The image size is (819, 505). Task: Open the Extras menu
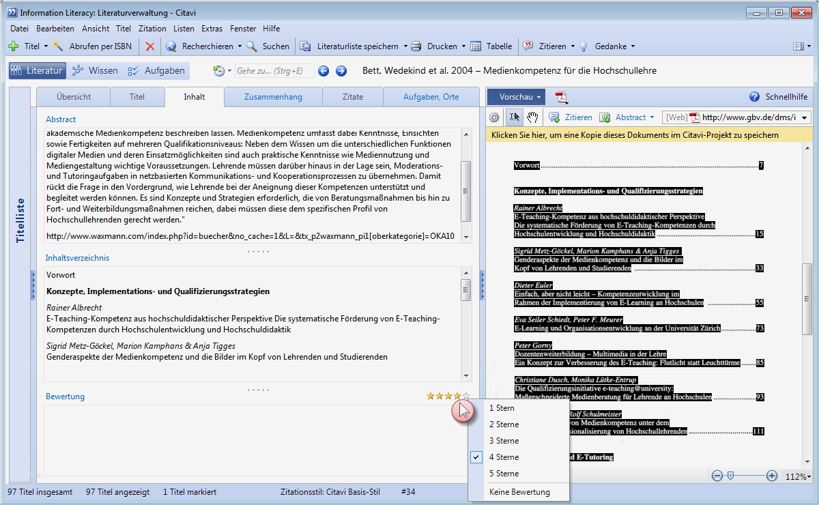point(212,29)
